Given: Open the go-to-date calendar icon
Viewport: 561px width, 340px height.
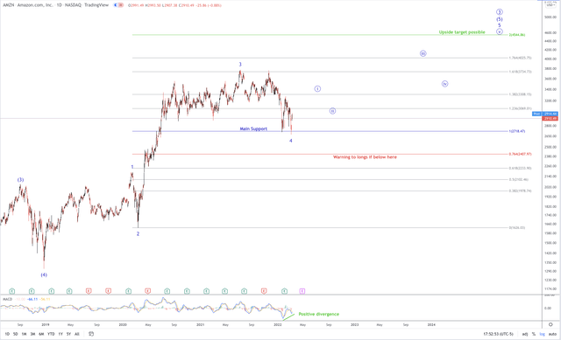Looking at the screenshot, I should point(91,334).
